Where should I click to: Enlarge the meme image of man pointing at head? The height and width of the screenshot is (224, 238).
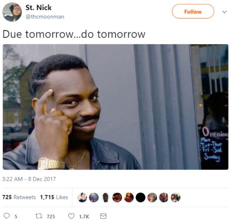click(x=115, y=107)
